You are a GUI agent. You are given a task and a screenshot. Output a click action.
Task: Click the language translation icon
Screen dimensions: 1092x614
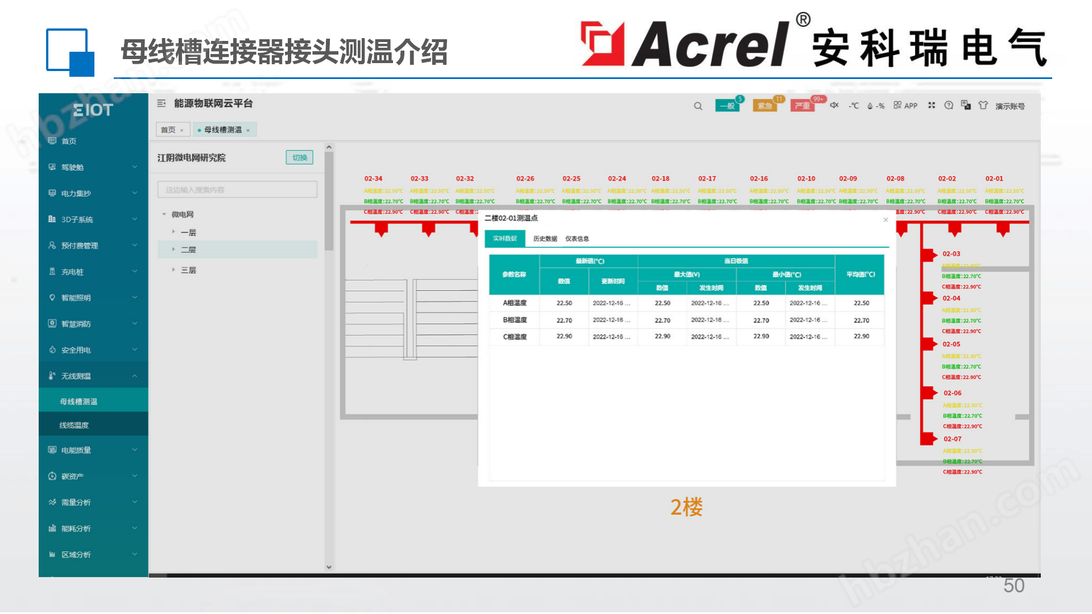[966, 105]
